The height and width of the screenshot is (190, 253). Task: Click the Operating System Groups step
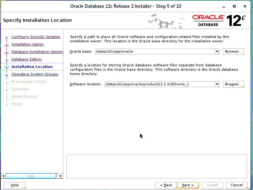point(35,74)
